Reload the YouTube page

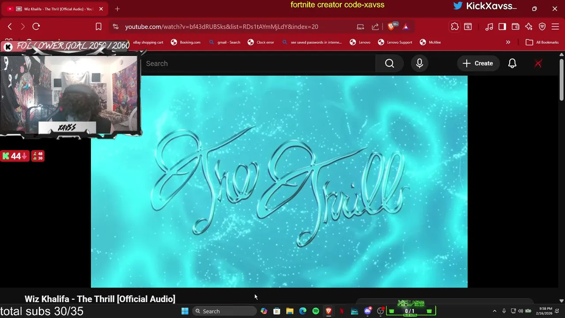click(36, 26)
